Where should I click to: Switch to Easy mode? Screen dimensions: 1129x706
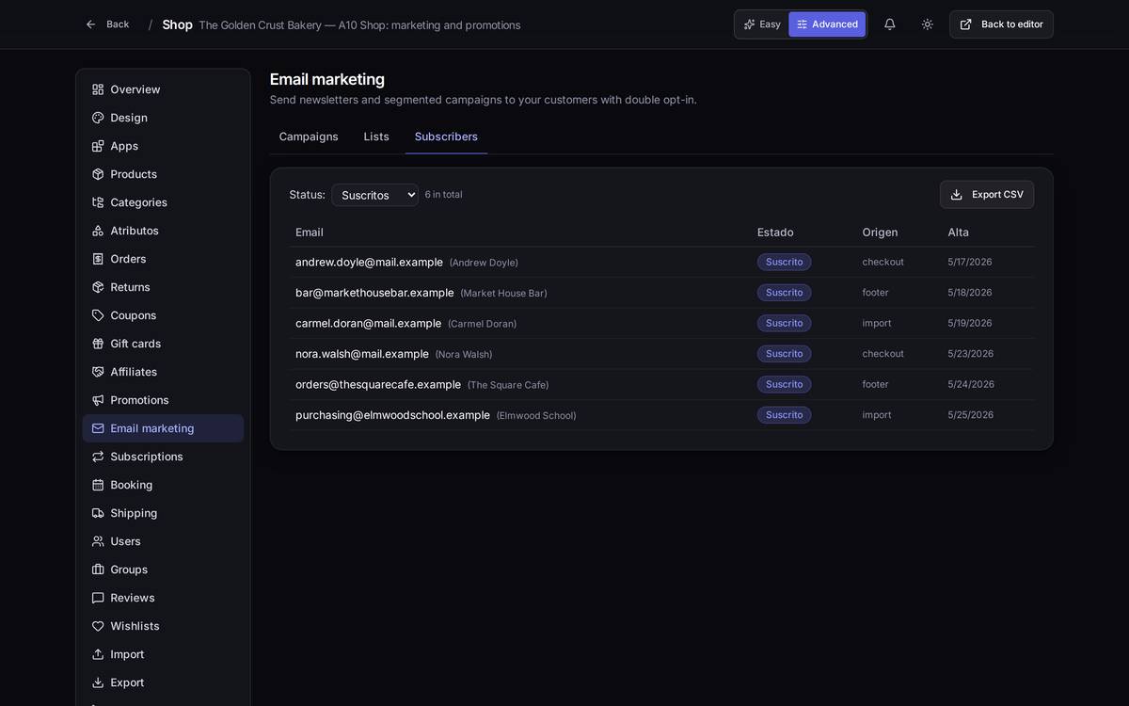click(x=762, y=24)
